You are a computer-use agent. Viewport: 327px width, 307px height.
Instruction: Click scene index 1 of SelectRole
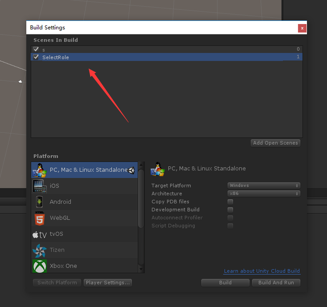(298, 57)
